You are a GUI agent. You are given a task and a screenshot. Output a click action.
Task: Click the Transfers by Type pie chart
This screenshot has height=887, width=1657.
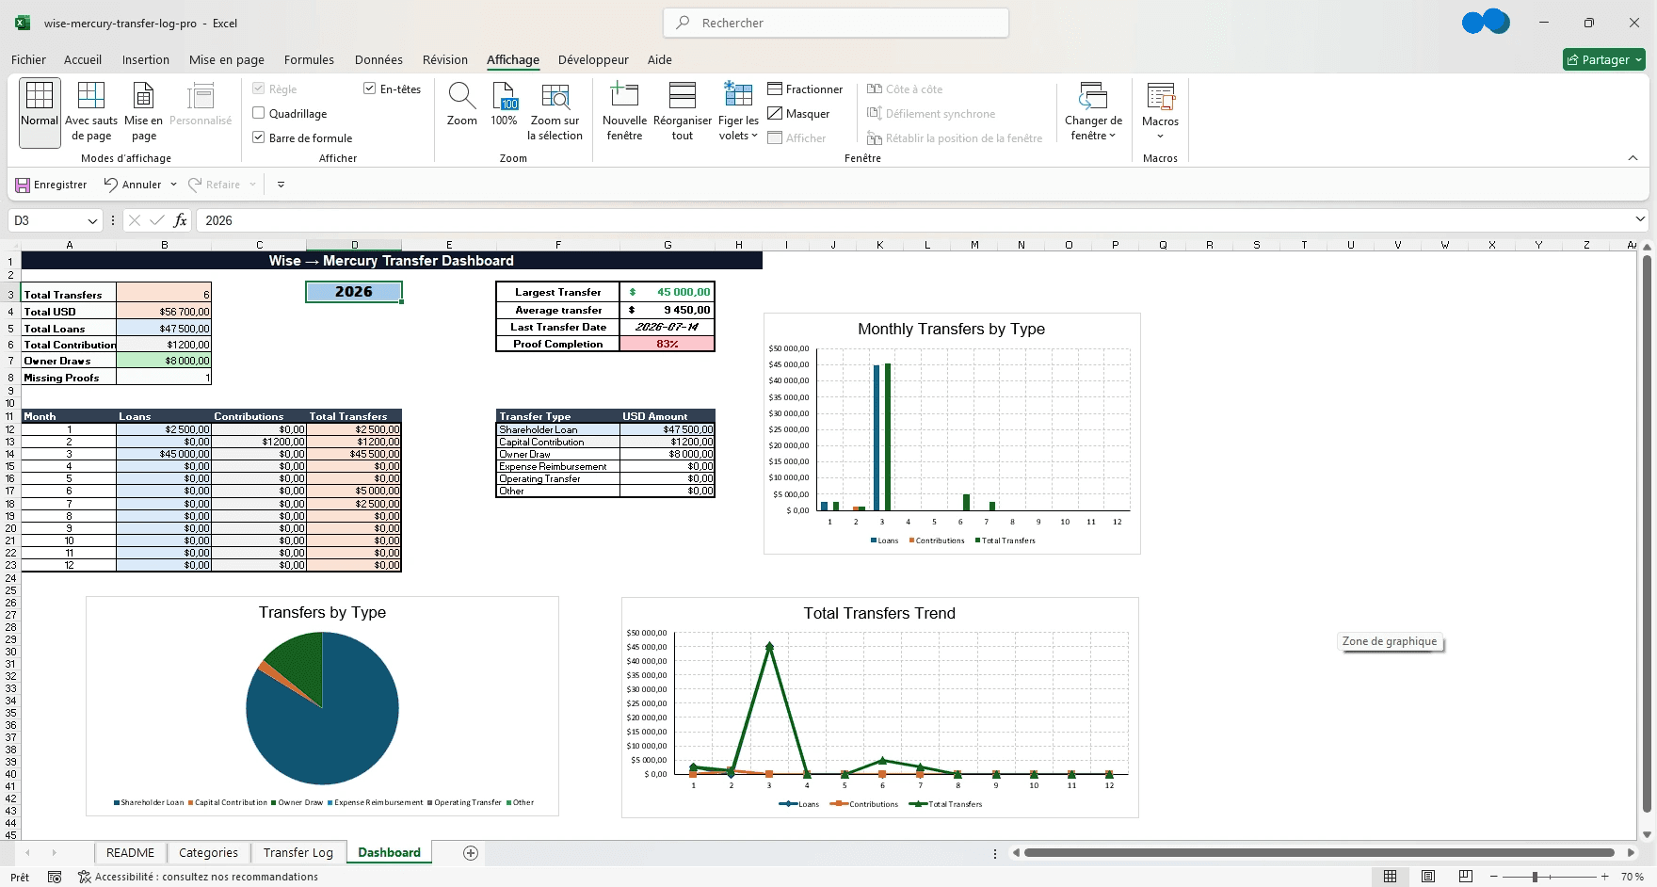(322, 707)
